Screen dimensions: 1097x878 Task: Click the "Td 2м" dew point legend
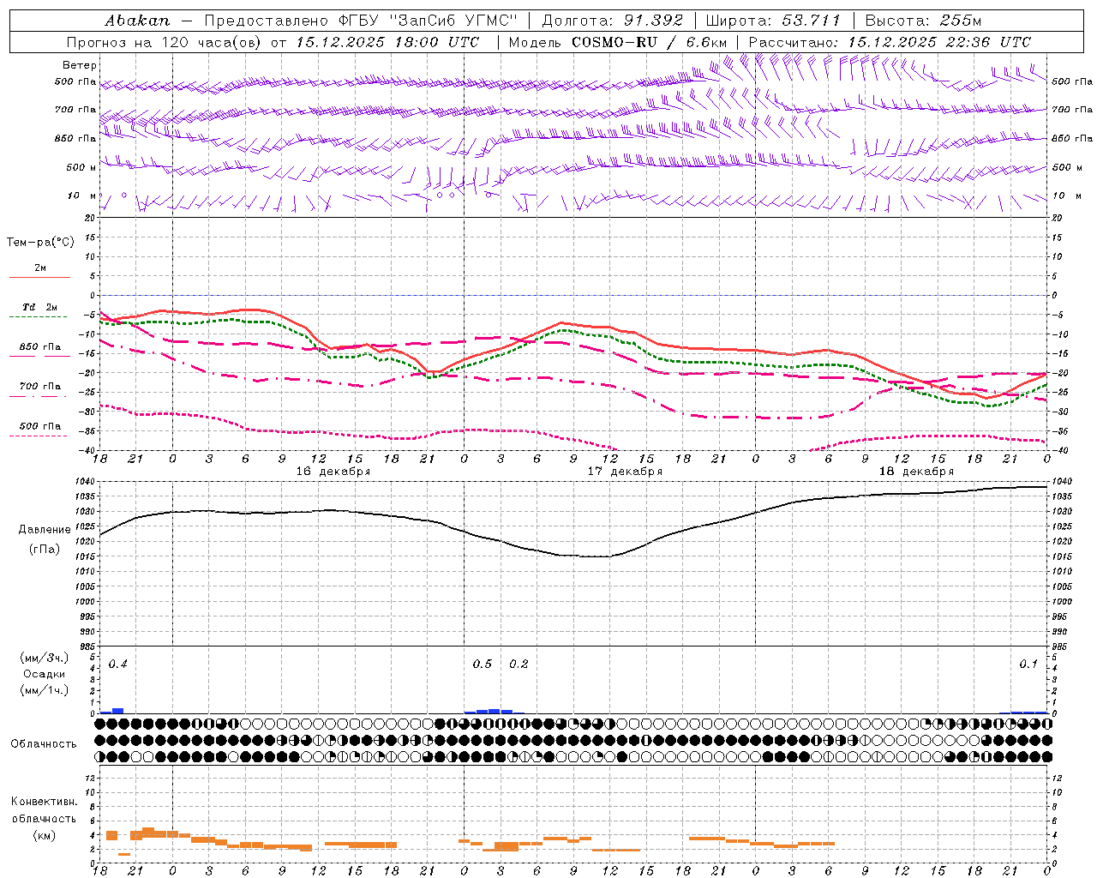[x=39, y=307]
